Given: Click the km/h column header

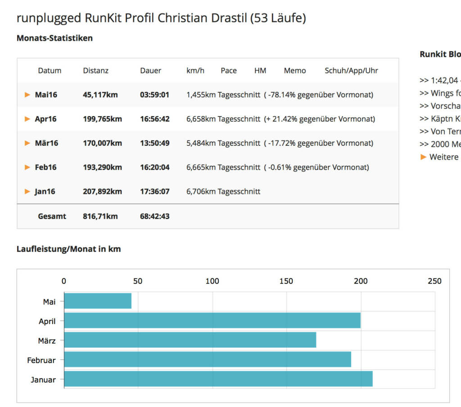Looking at the screenshot, I should pyautogui.click(x=195, y=71).
